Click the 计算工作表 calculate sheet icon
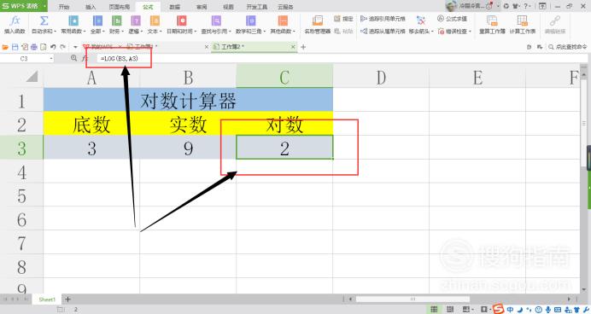The image size is (591, 314). 523,21
